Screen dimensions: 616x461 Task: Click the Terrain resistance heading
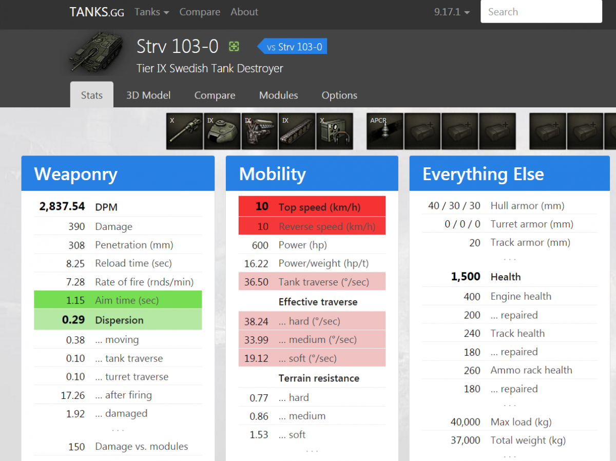coord(319,378)
